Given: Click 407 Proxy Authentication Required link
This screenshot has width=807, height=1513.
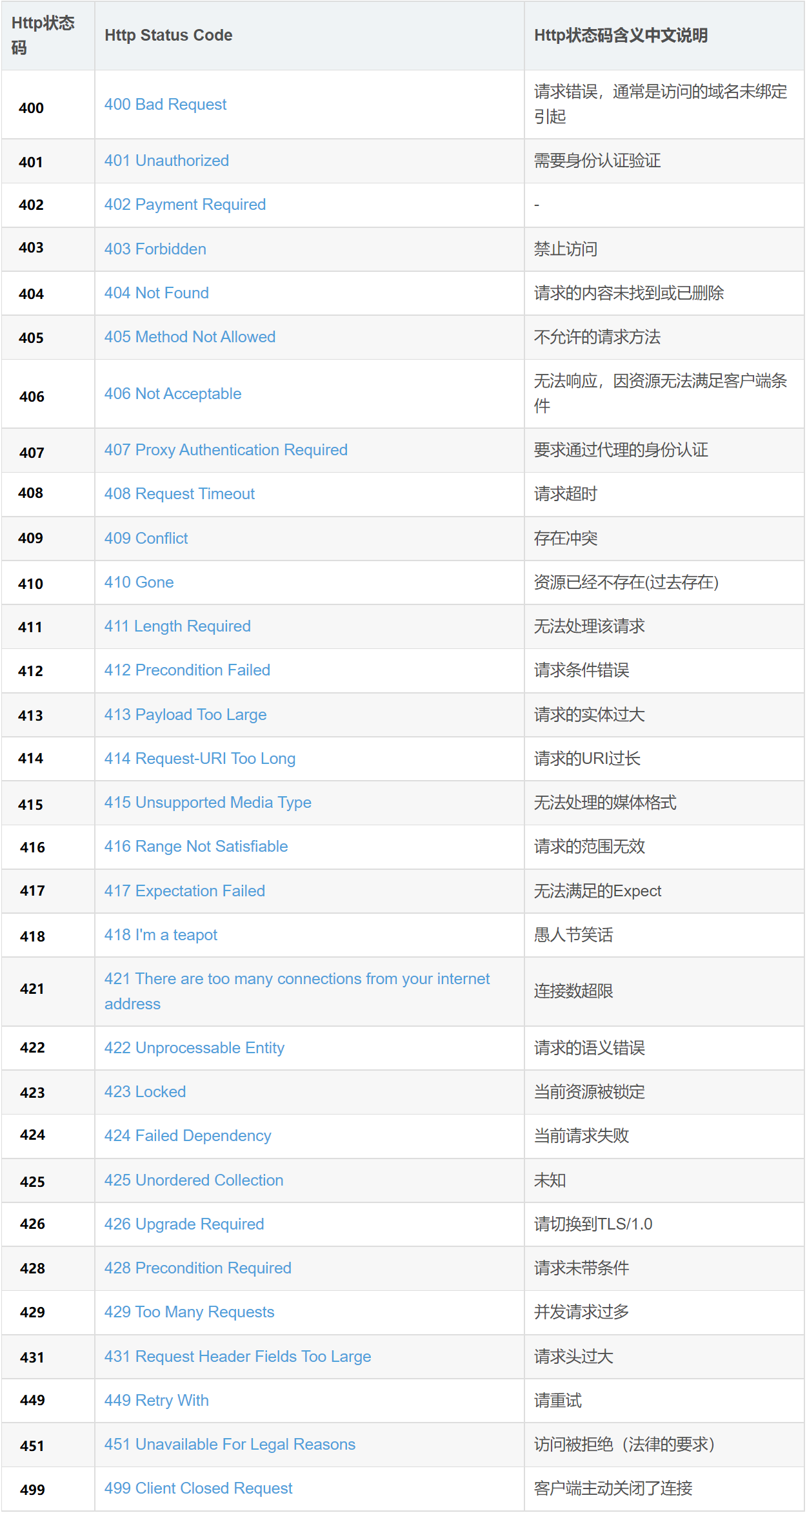Looking at the screenshot, I should [x=226, y=450].
